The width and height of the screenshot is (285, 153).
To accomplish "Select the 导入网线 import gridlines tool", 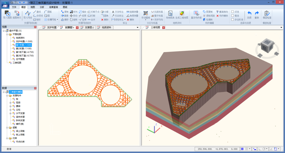I will click(28, 13).
